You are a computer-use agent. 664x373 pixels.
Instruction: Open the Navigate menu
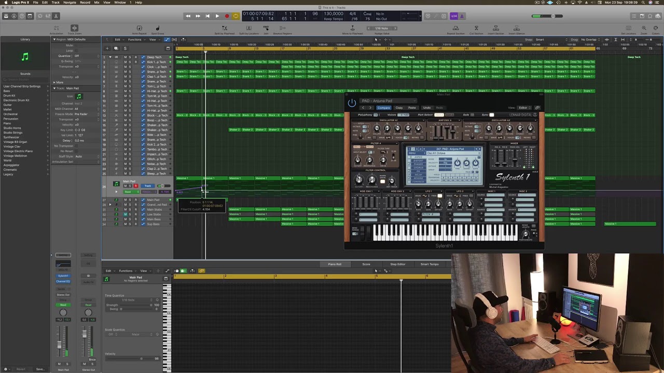pos(70,3)
